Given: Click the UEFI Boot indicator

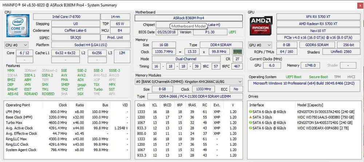Looking at the screenshot, I should pos(293,77).
